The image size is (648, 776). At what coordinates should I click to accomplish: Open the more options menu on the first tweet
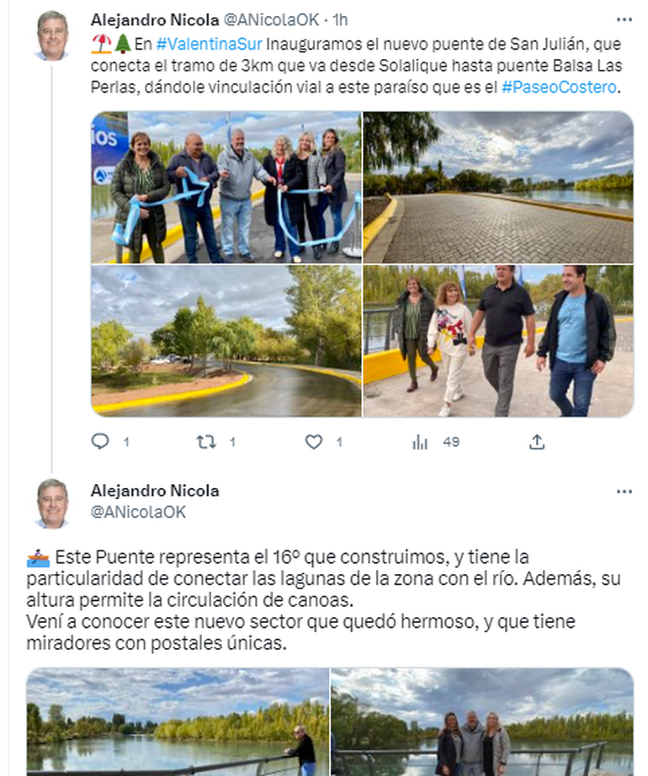click(624, 20)
